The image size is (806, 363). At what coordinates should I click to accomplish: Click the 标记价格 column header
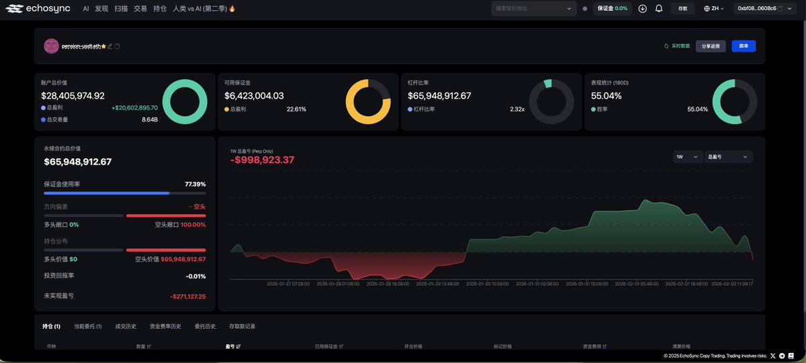(502, 346)
